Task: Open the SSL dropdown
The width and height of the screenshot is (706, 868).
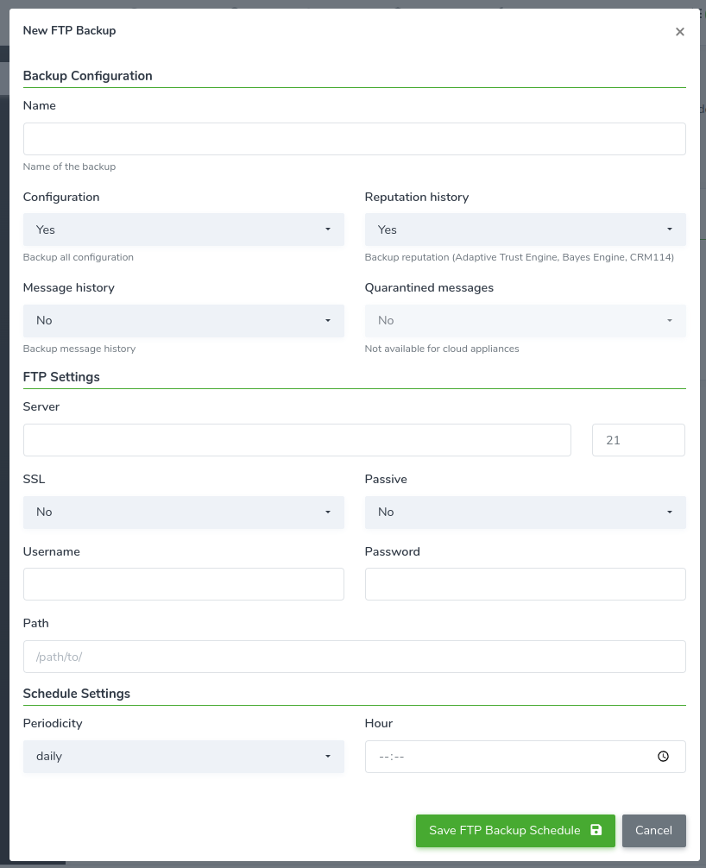Action: tap(183, 512)
